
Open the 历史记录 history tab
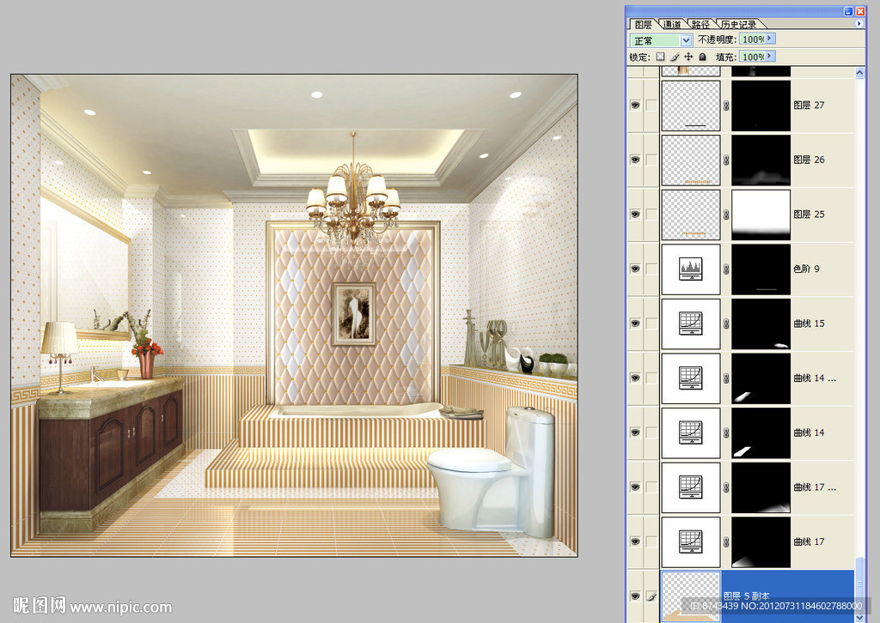tap(739, 25)
